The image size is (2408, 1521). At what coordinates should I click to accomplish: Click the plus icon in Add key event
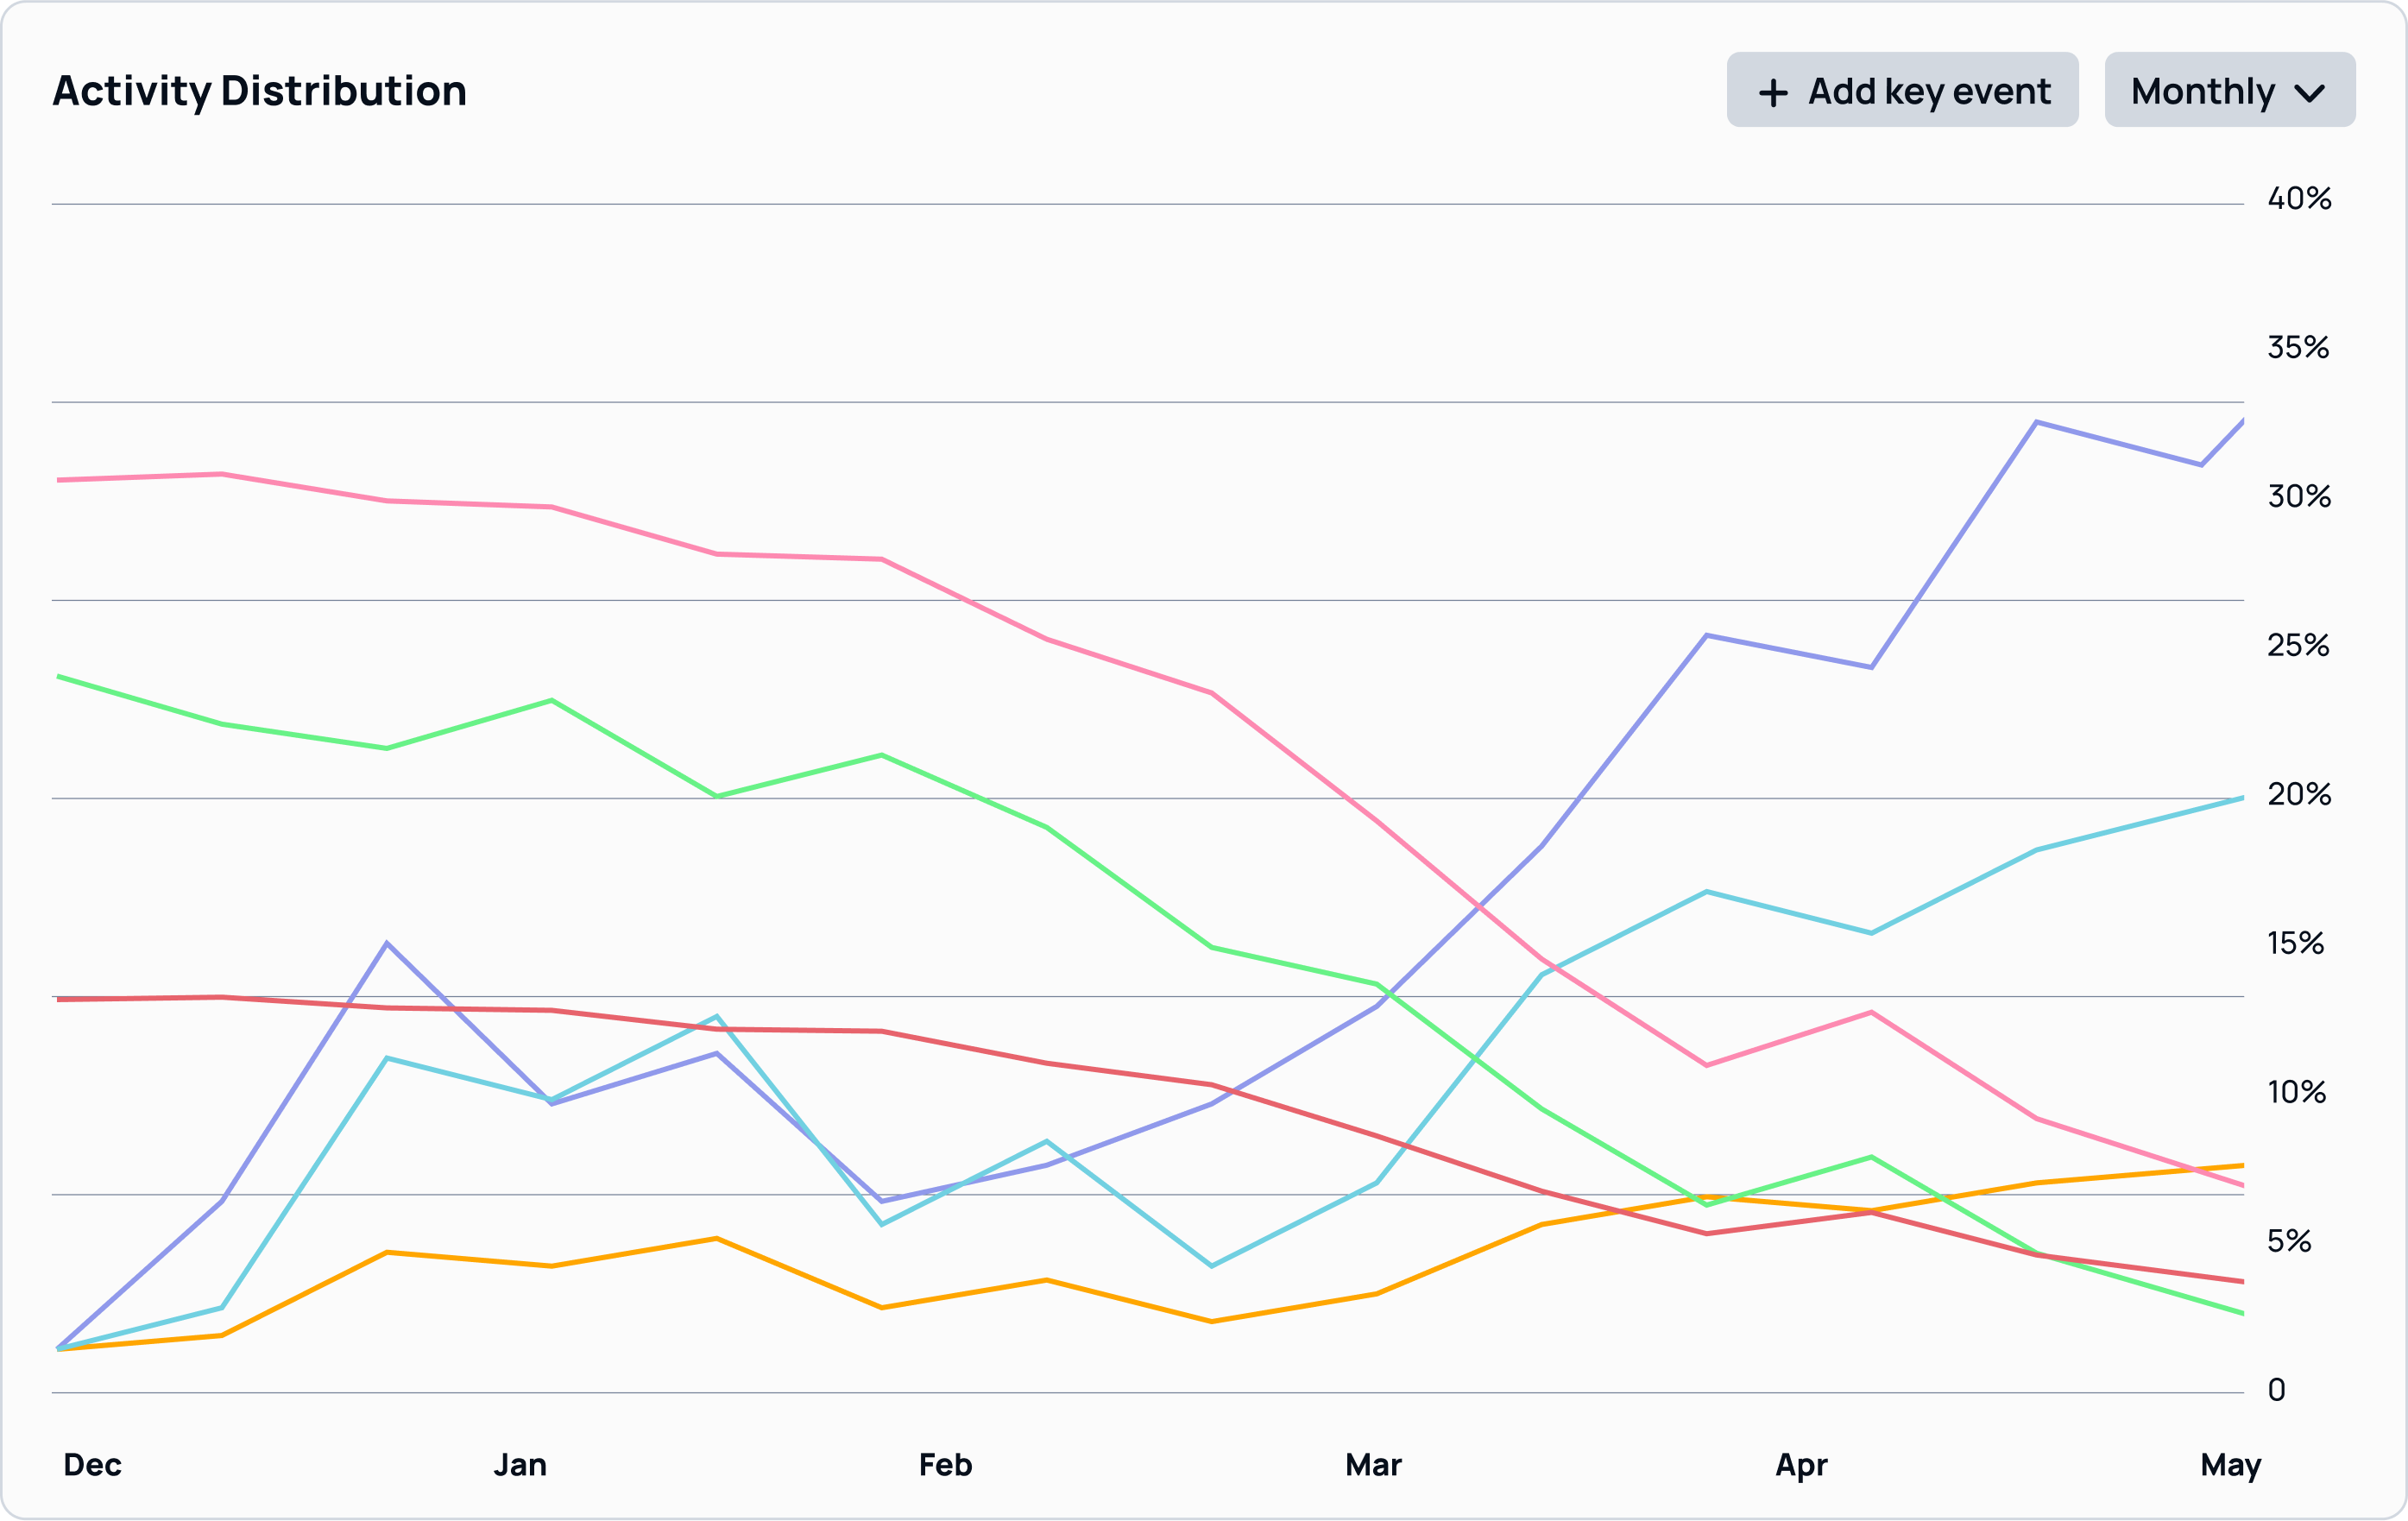[x=1773, y=93]
